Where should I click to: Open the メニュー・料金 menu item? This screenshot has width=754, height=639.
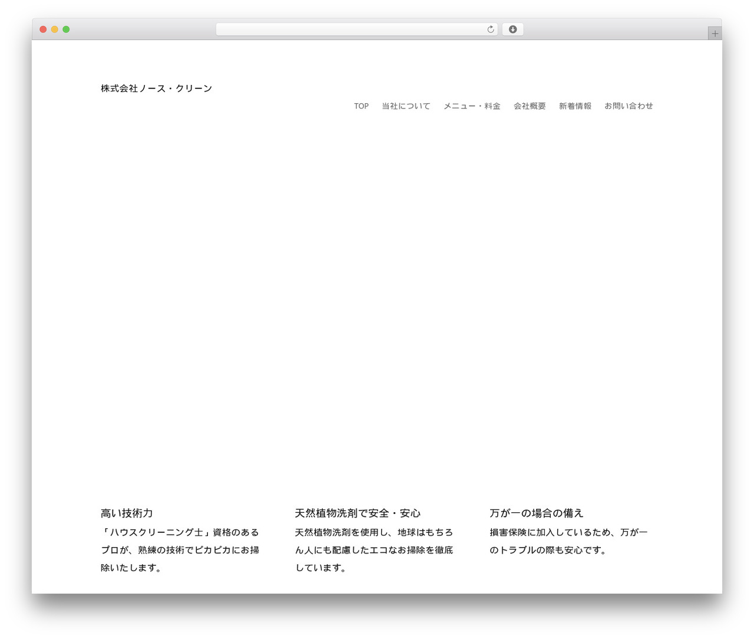pos(472,106)
